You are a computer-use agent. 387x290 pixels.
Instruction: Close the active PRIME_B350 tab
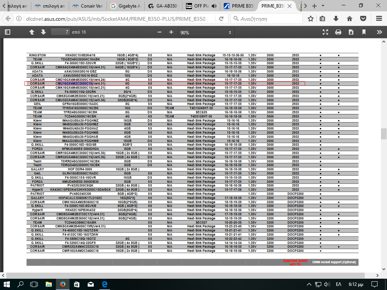(x=290, y=6)
